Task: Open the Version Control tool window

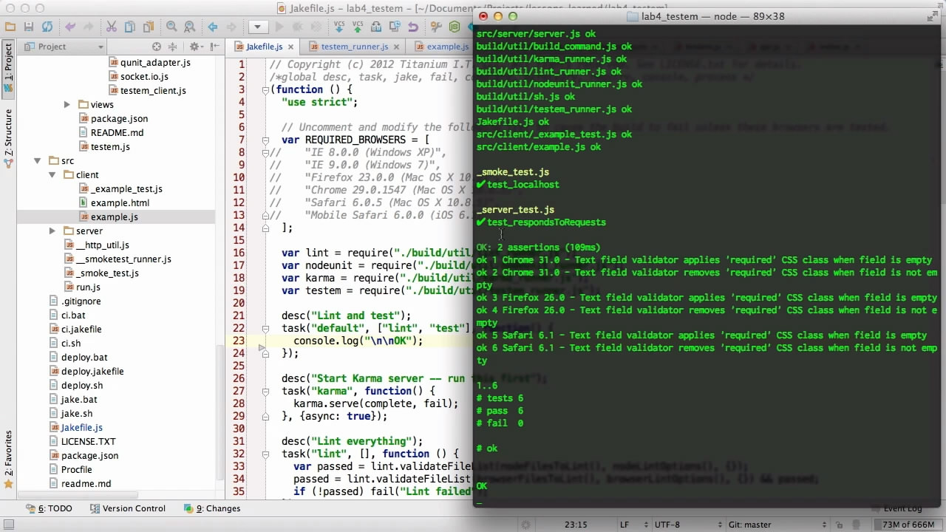Action: pyautogui.click(x=127, y=508)
